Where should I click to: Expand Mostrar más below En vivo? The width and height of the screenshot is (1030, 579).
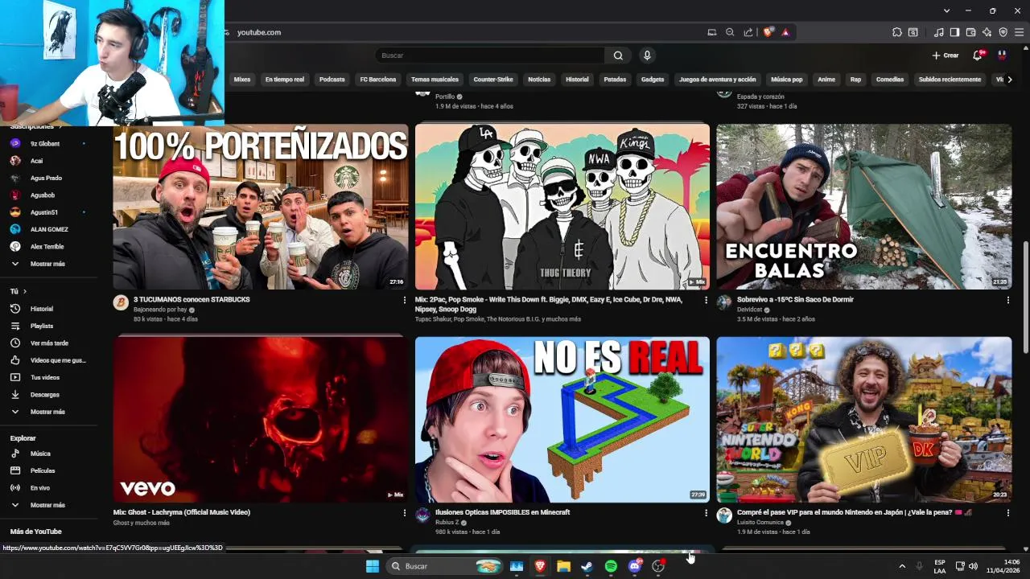(x=48, y=505)
